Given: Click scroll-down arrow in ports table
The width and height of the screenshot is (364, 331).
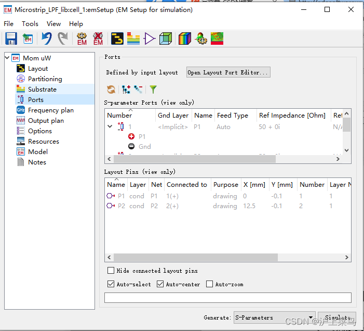Looking at the screenshot, I should click(x=346, y=150).
